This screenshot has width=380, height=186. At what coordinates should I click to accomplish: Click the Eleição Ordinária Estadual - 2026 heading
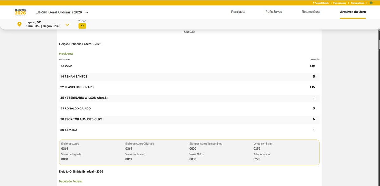coord(81,171)
